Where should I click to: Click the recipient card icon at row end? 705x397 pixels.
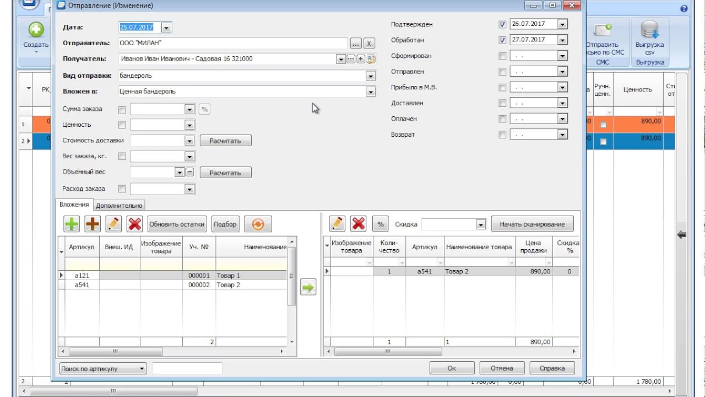(371, 59)
